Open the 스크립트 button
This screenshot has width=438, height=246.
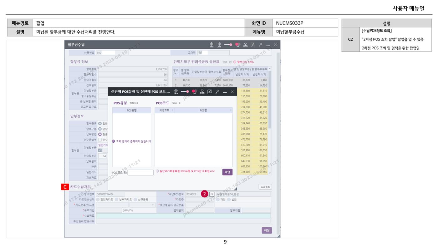pyautogui.click(x=265, y=187)
